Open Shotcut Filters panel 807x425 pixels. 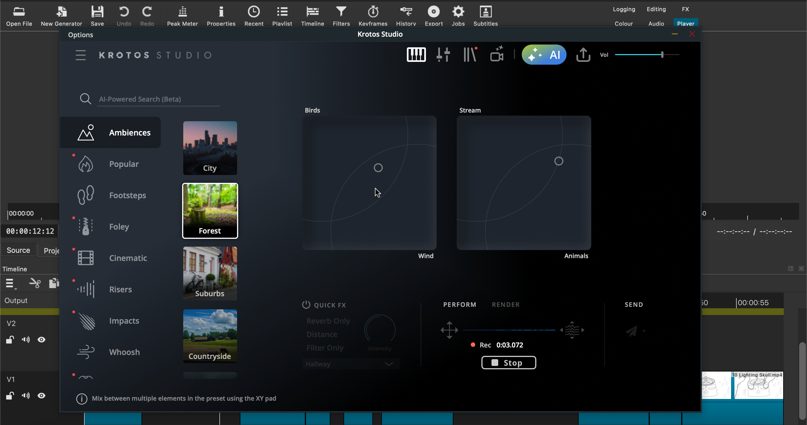click(341, 16)
